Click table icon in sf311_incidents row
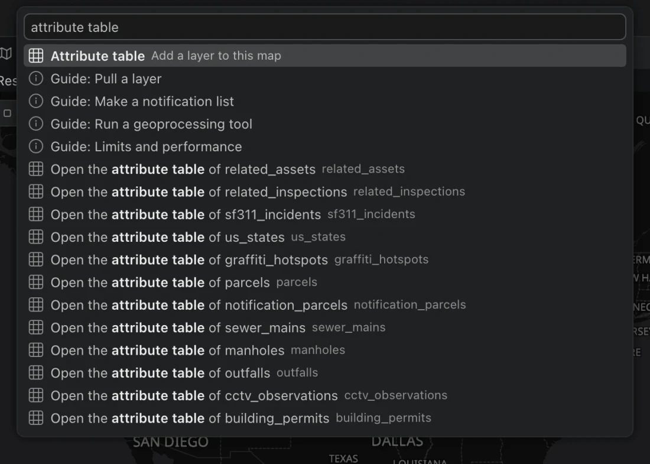 point(36,214)
